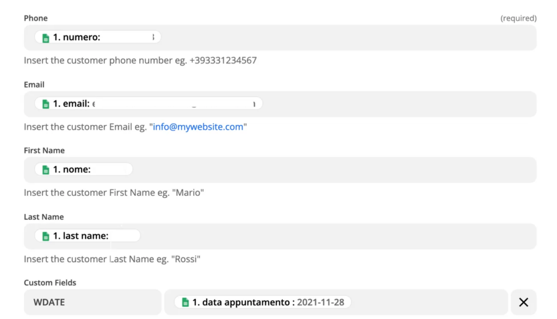Click the Google Sheets icon in nome pill
The image size is (557, 319).
point(46,170)
